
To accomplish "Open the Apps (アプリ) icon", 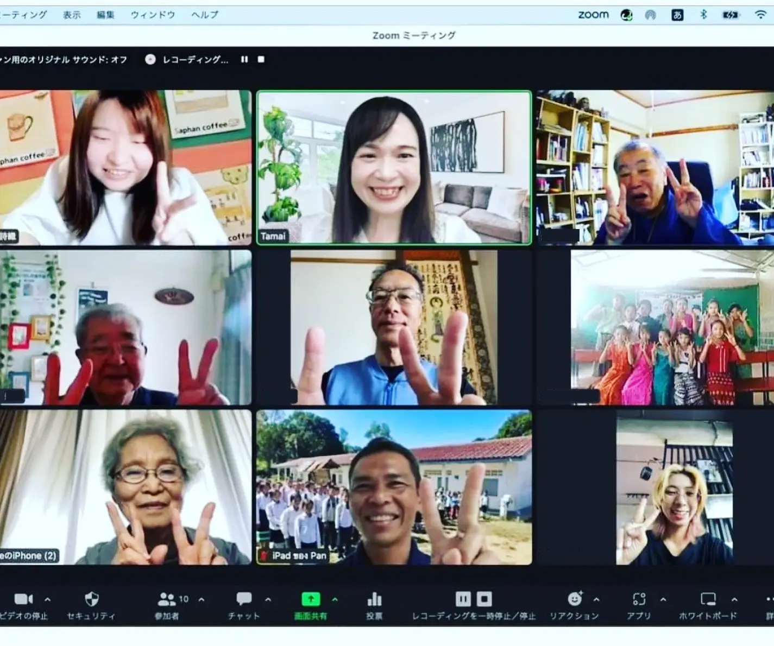I will click(639, 599).
